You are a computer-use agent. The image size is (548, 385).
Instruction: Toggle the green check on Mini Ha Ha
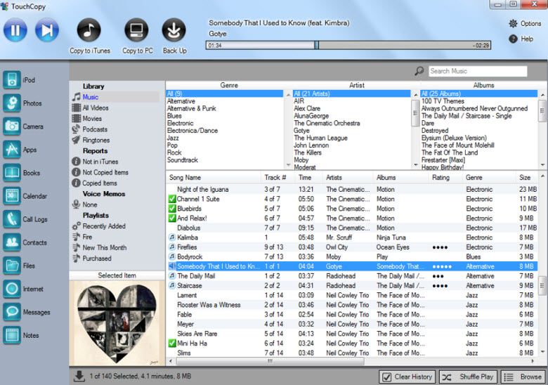(172, 344)
